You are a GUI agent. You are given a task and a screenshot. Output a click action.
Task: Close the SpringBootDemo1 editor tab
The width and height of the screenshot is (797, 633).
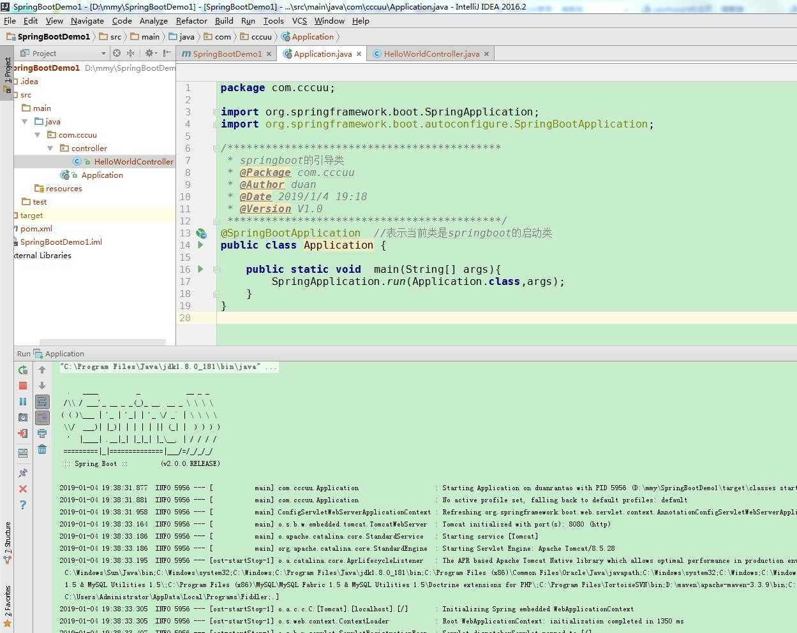pyautogui.click(x=269, y=54)
